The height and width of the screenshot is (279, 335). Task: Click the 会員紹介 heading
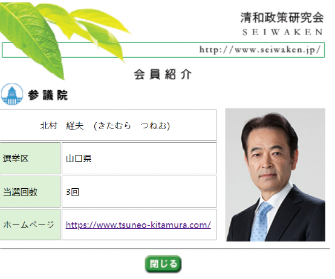tap(163, 74)
